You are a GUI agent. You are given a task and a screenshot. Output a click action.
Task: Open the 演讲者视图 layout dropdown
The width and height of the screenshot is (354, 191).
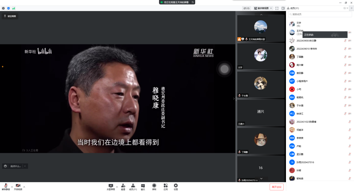263,8
